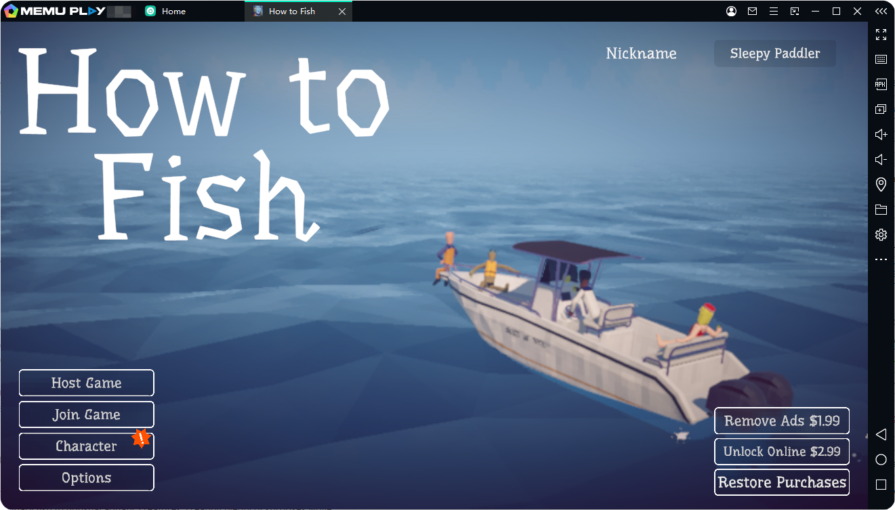Click the MEmu Play logo

55,12
